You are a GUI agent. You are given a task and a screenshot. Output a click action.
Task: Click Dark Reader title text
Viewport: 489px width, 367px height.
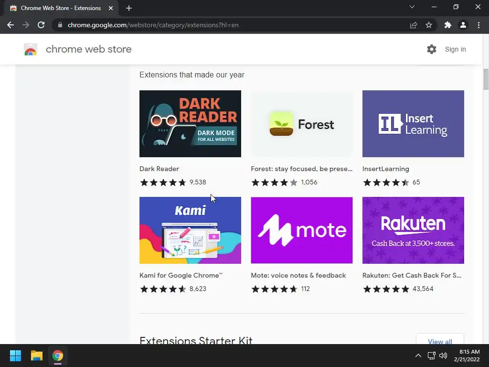[159, 169]
